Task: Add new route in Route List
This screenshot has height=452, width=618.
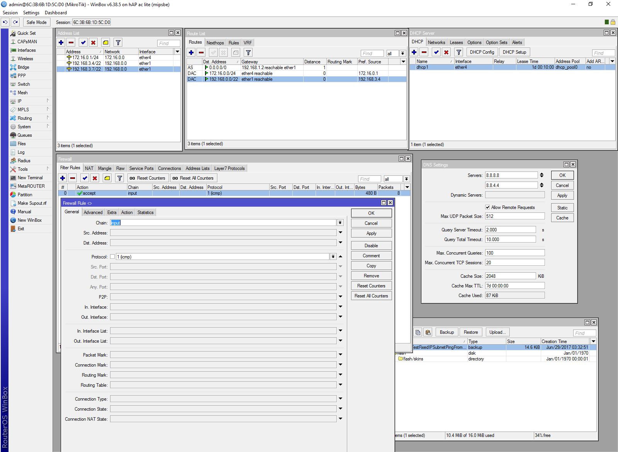Action: tap(191, 53)
